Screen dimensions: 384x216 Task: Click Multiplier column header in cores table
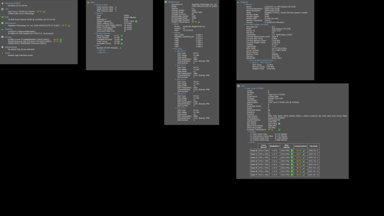point(274,146)
